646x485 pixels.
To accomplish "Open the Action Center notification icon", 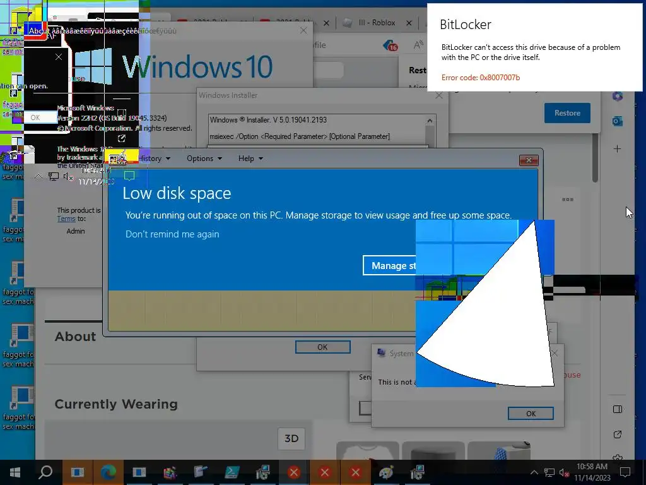I will click(x=625, y=472).
